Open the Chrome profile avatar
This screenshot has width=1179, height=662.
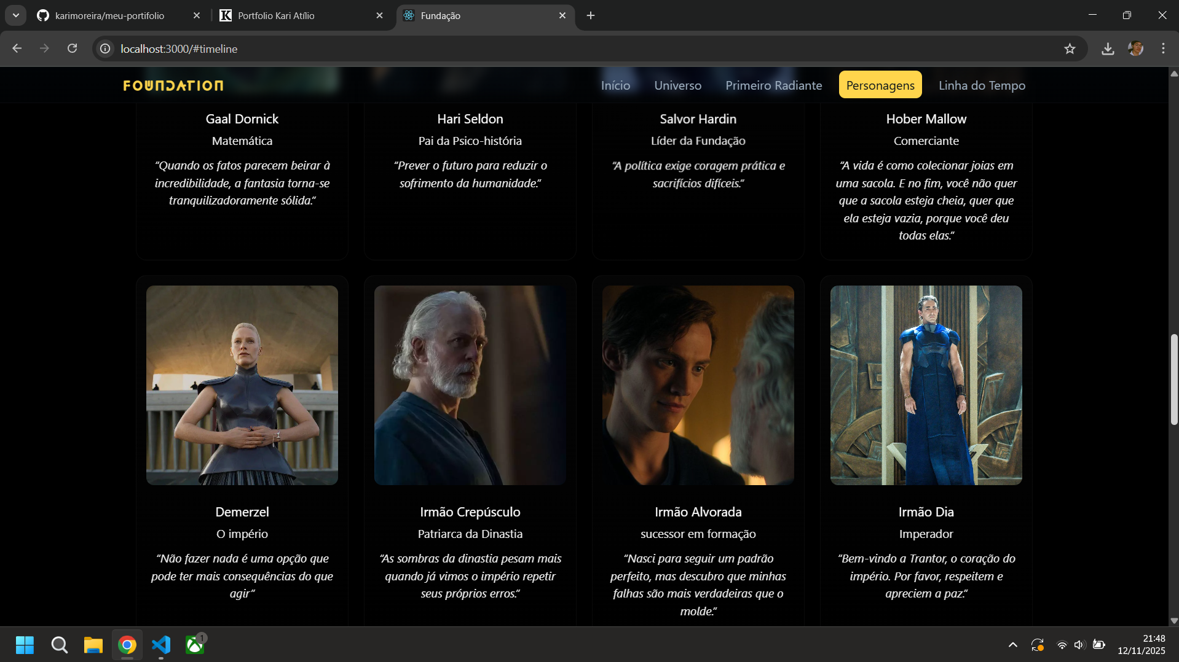(x=1135, y=49)
